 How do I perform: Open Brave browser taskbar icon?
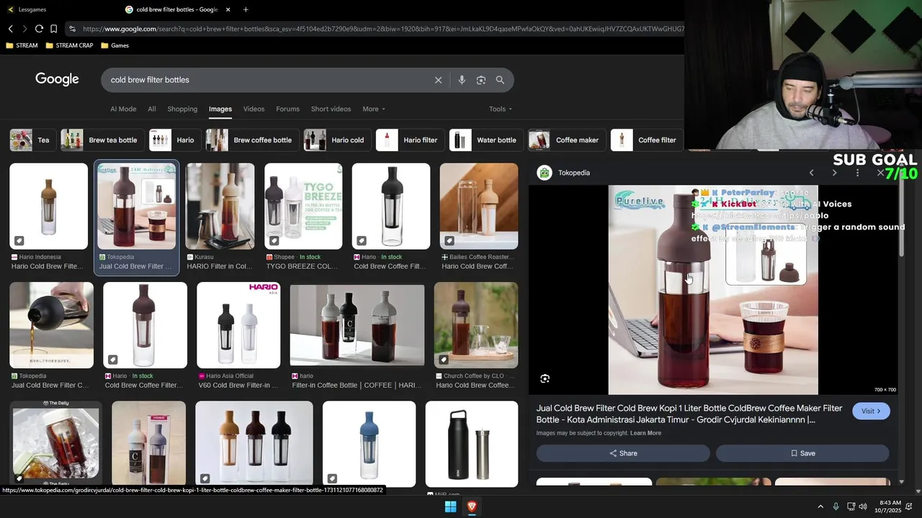472,506
